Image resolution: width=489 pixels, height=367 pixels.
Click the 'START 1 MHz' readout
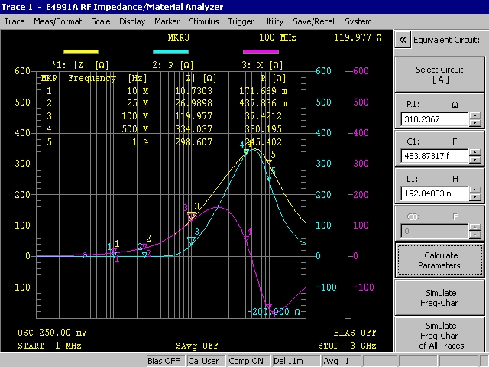50,346
